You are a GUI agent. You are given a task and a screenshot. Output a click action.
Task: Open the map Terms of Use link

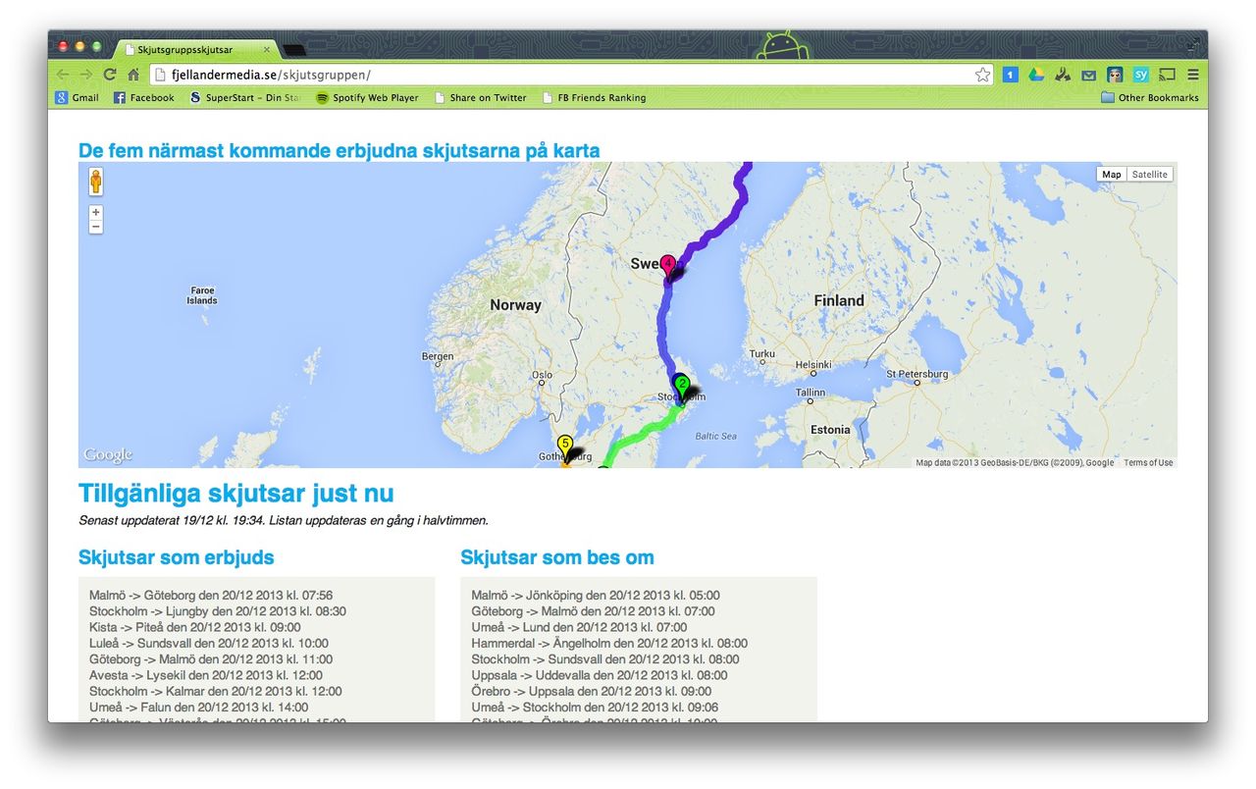[1148, 463]
